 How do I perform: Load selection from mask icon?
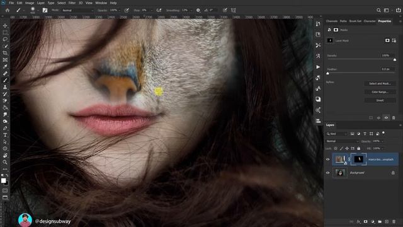point(371,118)
